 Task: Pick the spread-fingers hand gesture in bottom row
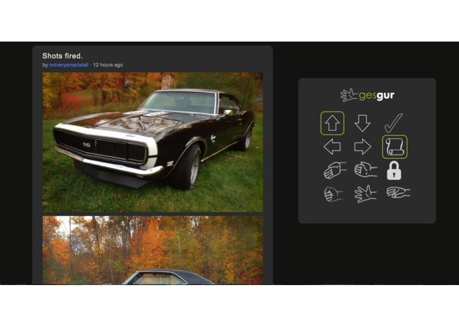(x=365, y=193)
